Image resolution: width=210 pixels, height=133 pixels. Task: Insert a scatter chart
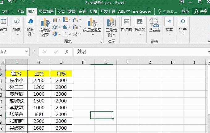tap(65, 34)
